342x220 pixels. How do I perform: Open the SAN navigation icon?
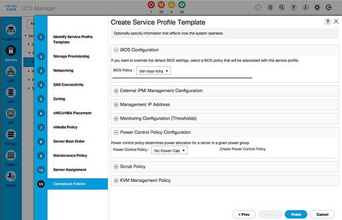tap(11, 93)
